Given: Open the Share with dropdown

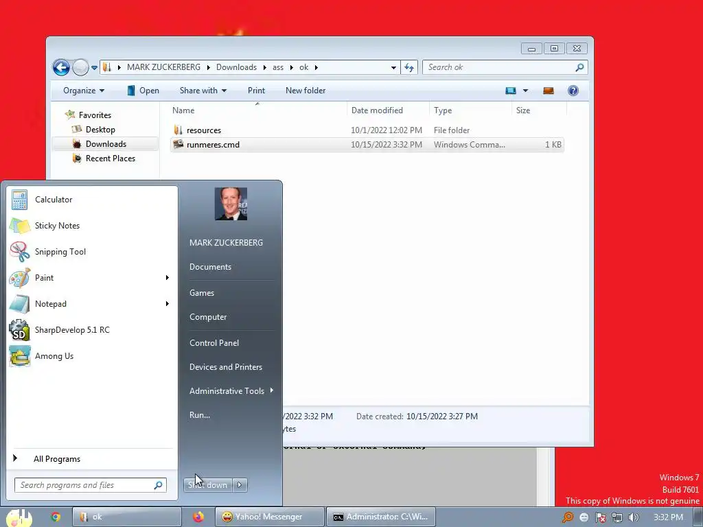Looking at the screenshot, I should click(x=203, y=91).
